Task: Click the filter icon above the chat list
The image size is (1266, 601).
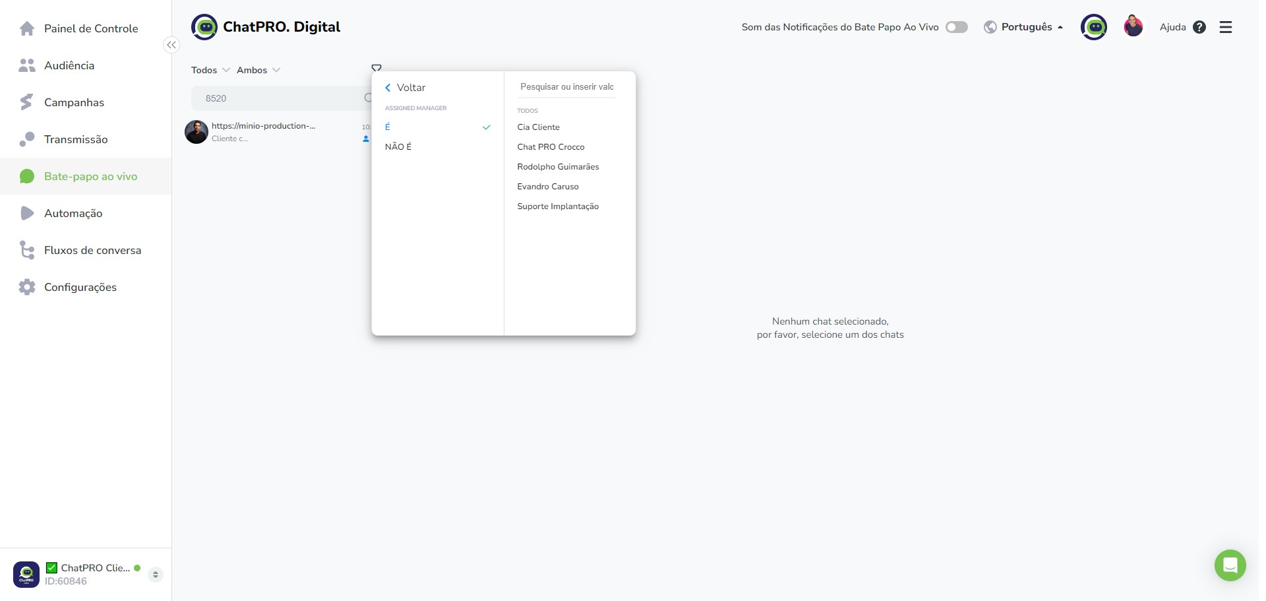Action: click(377, 68)
